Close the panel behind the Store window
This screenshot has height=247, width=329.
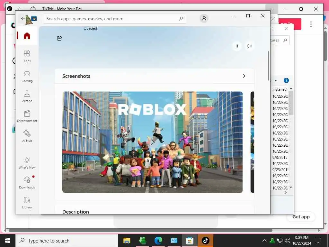[286, 29]
